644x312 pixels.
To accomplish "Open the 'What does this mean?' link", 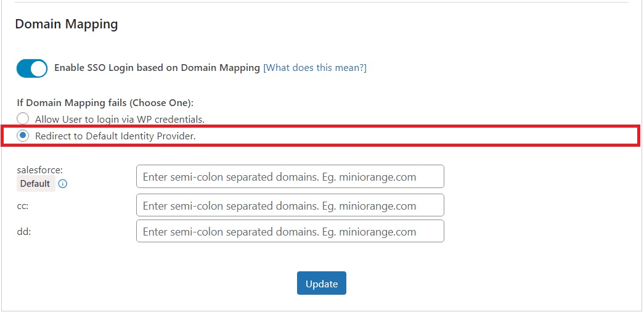I will [314, 68].
